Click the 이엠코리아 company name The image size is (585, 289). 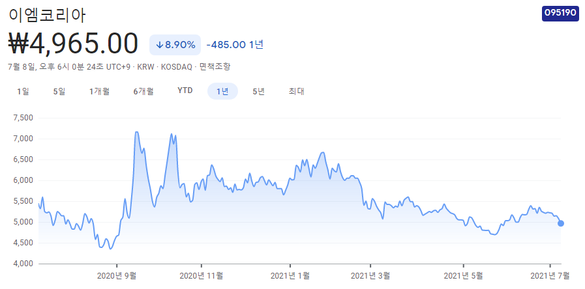(x=47, y=16)
